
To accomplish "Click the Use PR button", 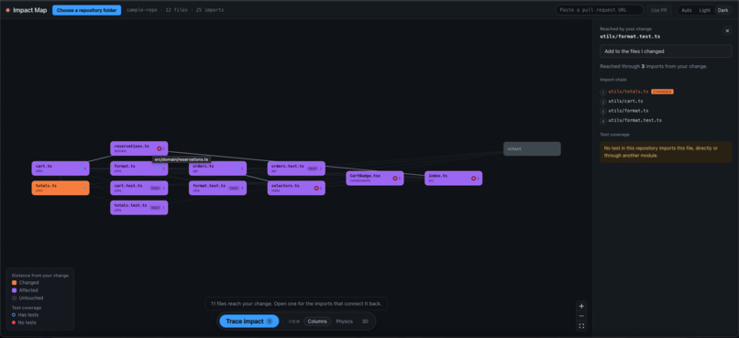I will (x=659, y=10).
